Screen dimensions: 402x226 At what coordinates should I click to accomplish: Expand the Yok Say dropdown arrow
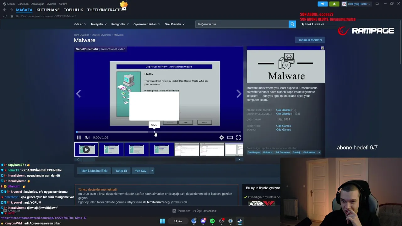152,171
